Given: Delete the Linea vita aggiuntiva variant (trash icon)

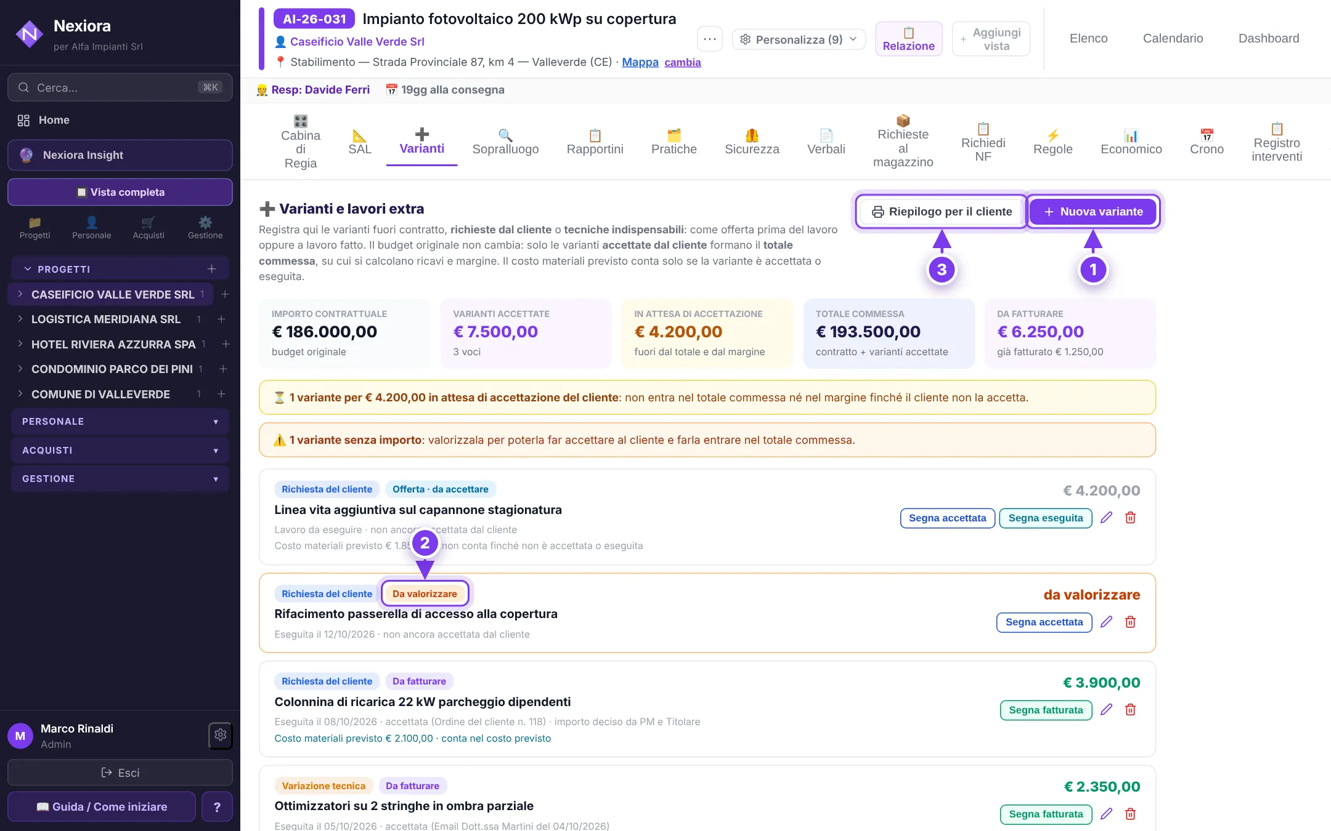Looking at the screenshot, I should click(1131, 518).
